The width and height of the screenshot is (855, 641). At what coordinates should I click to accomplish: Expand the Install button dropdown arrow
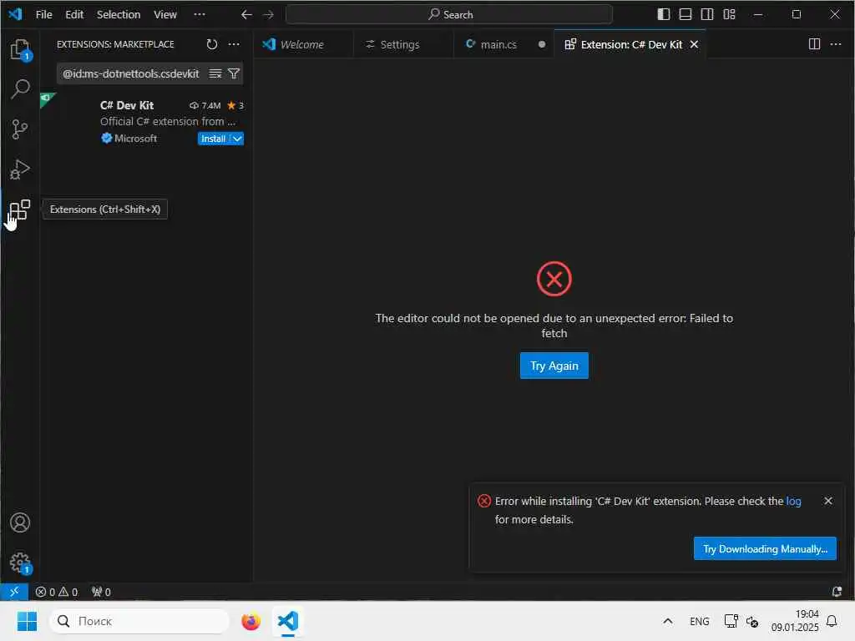237,139
